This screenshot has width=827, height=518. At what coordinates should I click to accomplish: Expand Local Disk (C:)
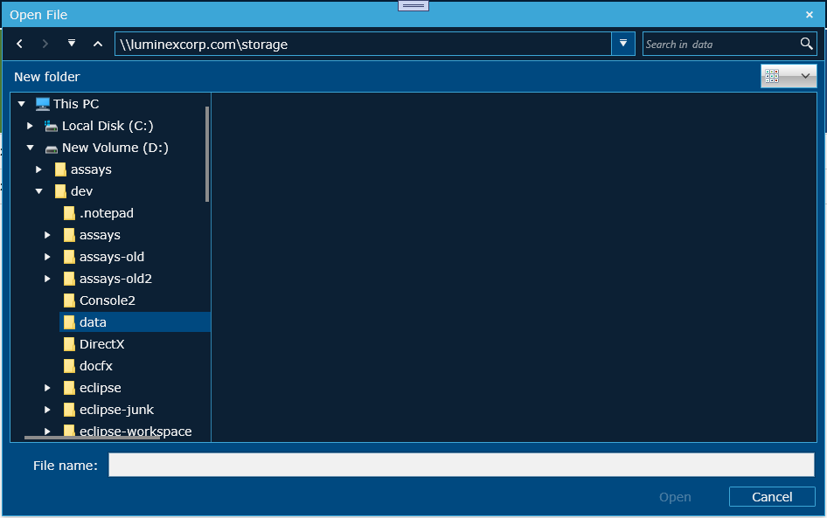(30, 126)
